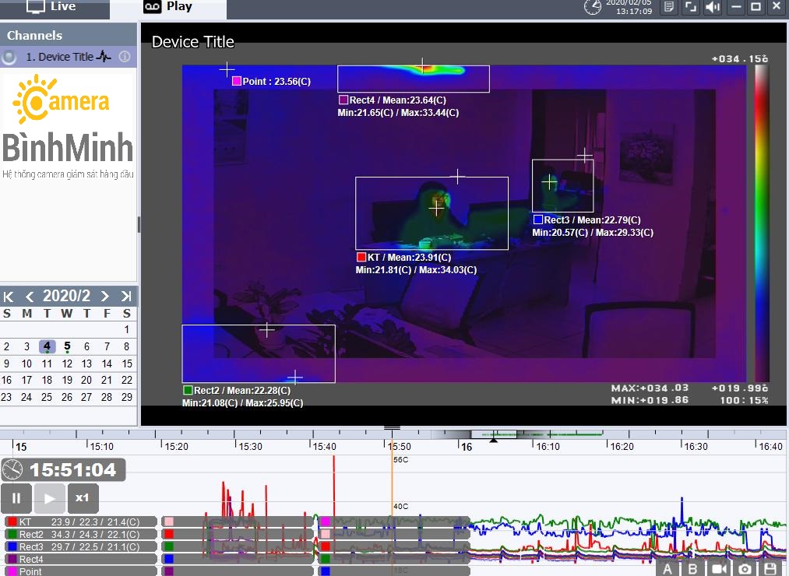Click the Camera BìnhMinh logo
Screen dimensions: 789x576
click(x=68, y=127)
